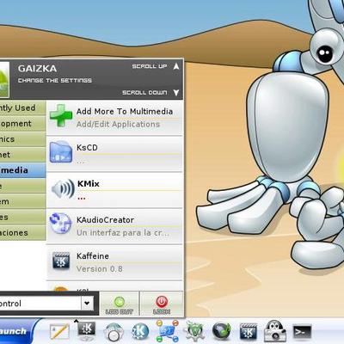Click the Scroll Down arrow

(176, 92)
